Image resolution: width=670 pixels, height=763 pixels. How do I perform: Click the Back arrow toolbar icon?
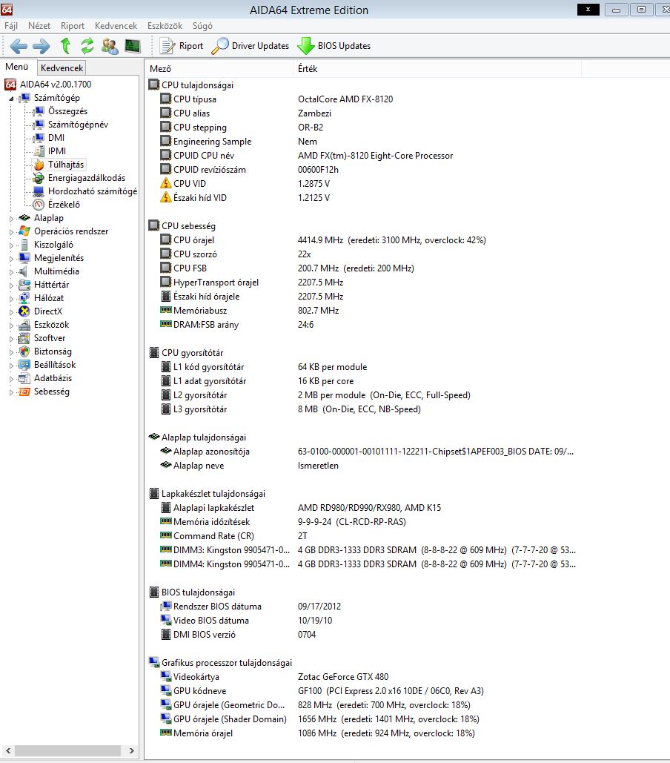coord(19,46)
